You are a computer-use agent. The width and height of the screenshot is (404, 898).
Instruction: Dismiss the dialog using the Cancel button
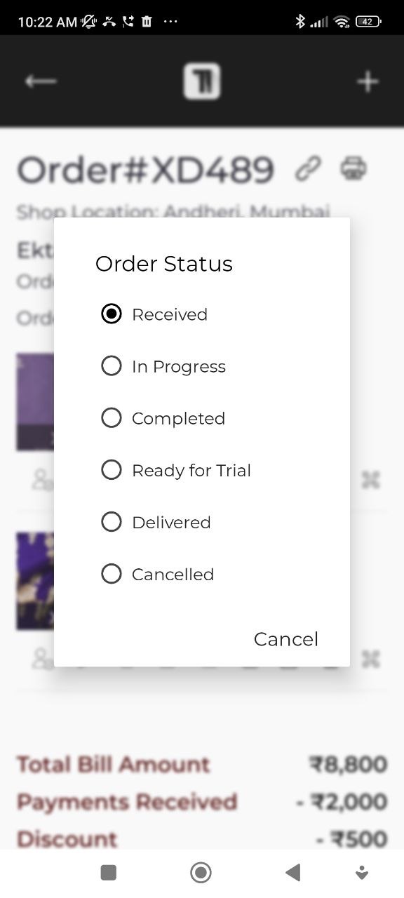pyautogui.click(x=285, y=638)
